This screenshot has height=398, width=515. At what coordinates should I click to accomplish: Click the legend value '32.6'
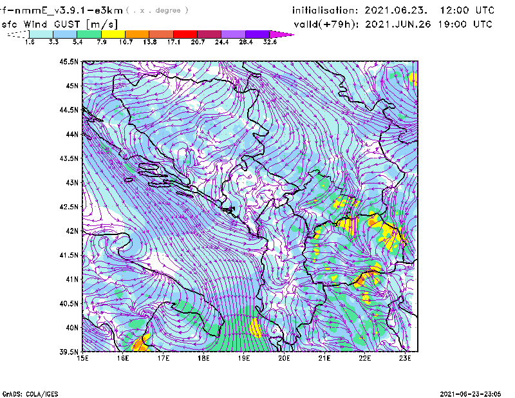pyautogui.click(x=270, y=42)
